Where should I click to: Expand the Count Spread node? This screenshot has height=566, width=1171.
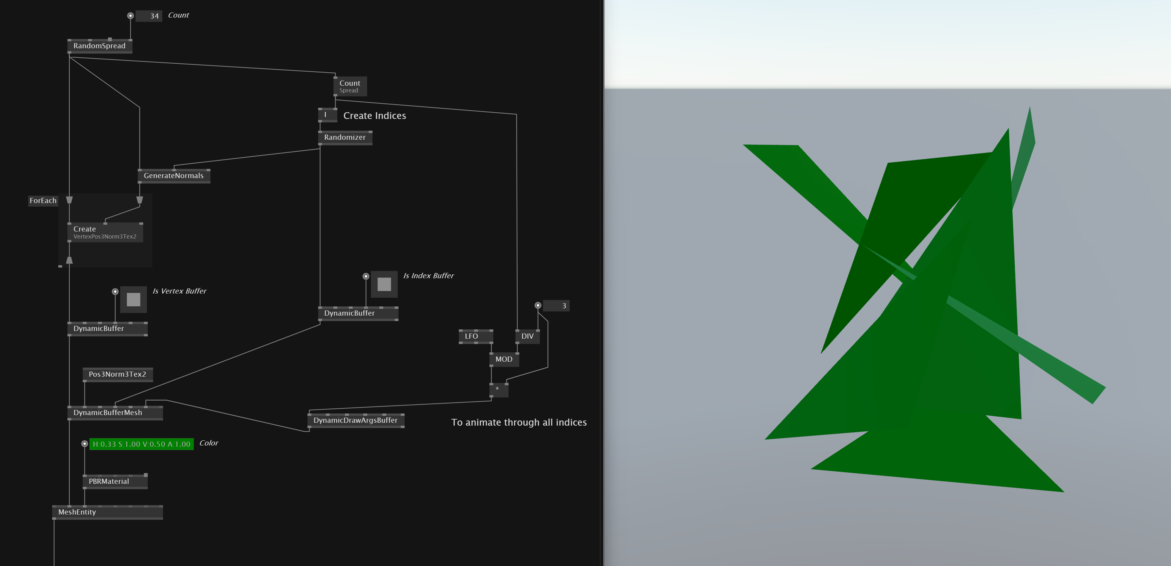click(x=350, y=86)
